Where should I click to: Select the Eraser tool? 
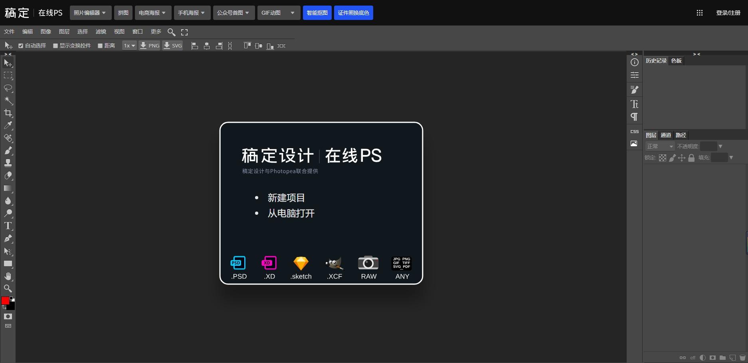[8, 176]
